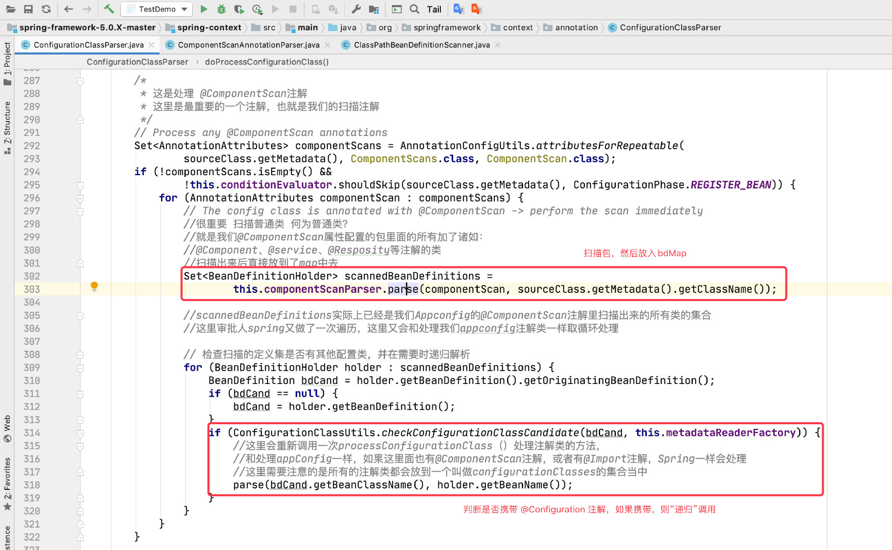The width and height of the screenshot is (892, 550).
Task: Open the Structure tool window
Action: [7, 128]
